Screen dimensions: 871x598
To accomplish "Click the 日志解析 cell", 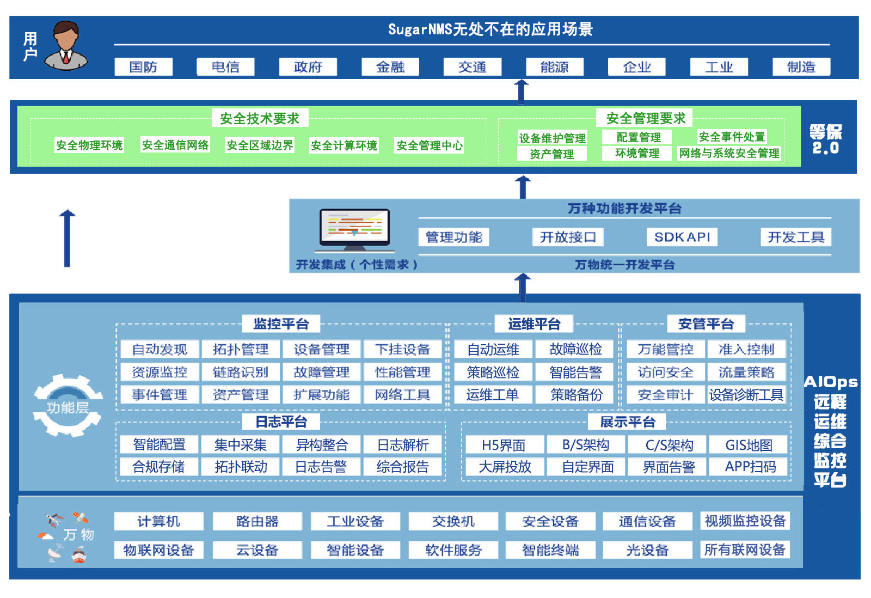I will click(x=403, y=444).
